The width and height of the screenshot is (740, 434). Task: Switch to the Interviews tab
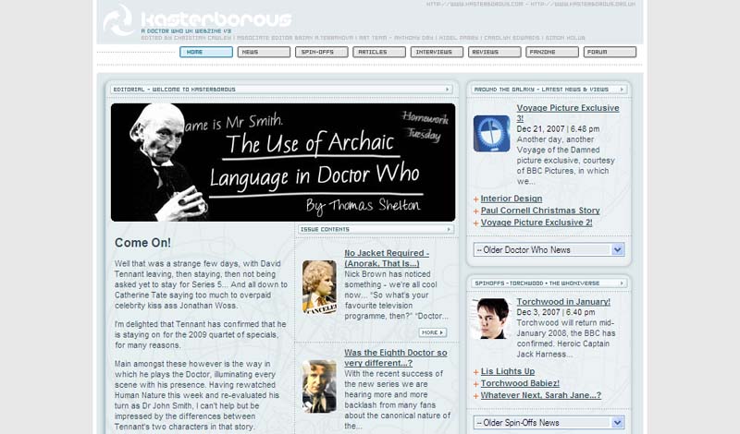click(x=437, y=52)
